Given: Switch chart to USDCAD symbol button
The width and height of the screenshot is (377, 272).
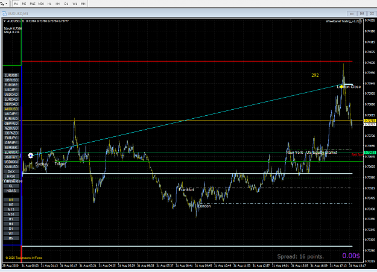Looking at the screenshot, I should pos(11,95).
